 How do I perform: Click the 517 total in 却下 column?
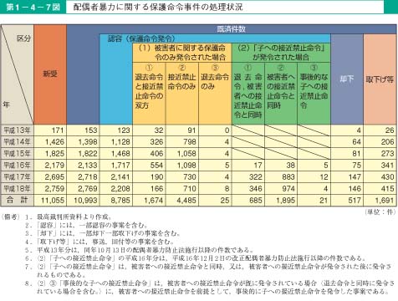[x=355, y=200]
